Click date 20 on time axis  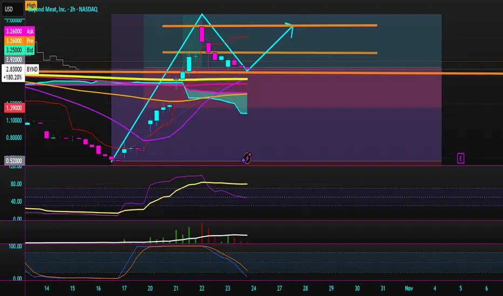(150, 288)
